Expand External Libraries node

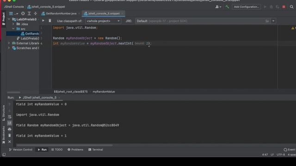pyautogui.click(x=9, y=43)
